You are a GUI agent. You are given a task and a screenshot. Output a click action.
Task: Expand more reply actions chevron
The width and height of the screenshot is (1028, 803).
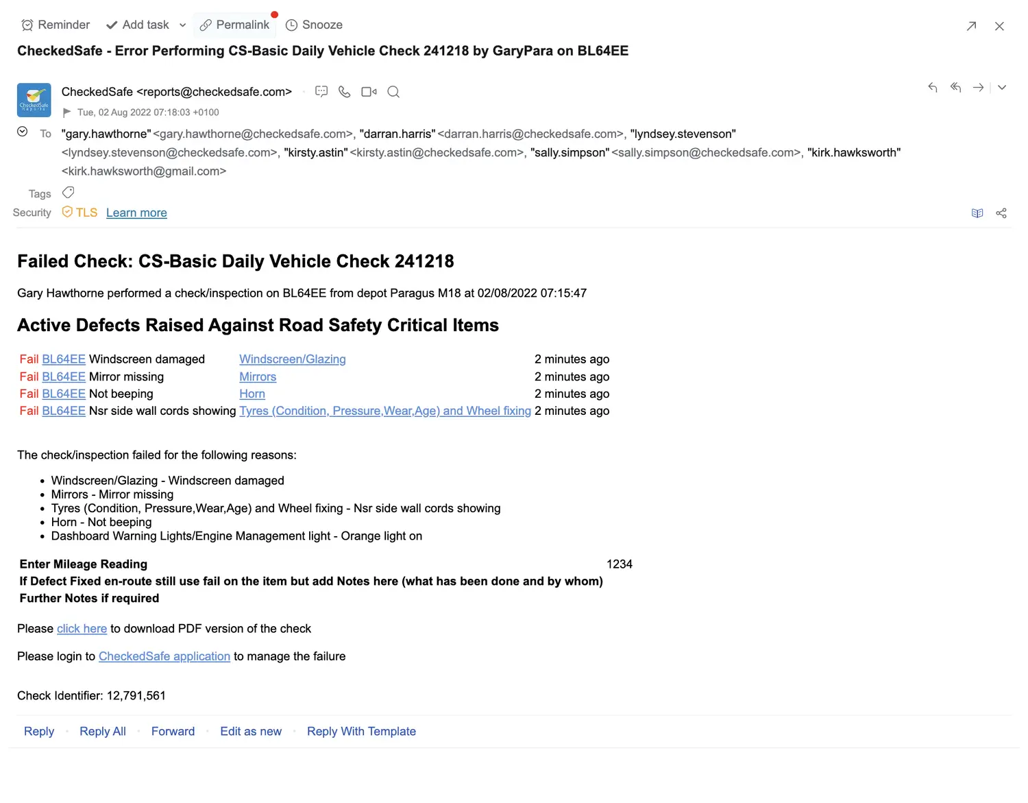point(1002,88)
